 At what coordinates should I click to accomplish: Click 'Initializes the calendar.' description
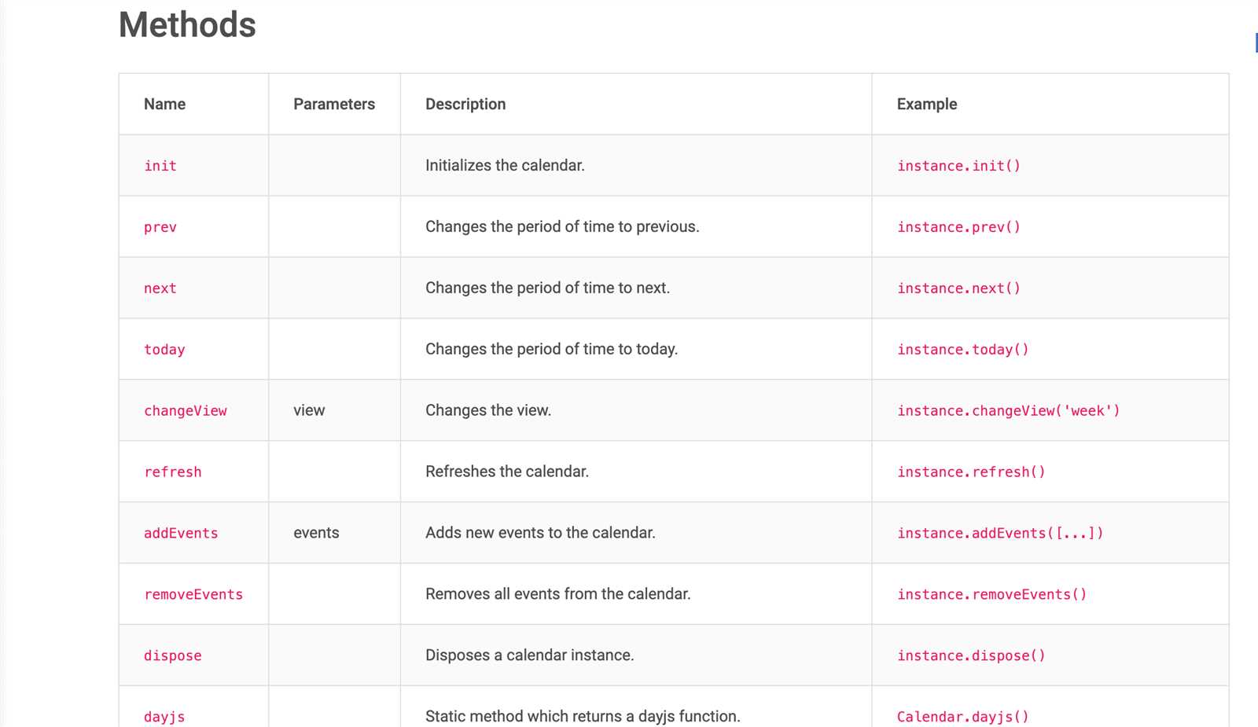[x=505, y=165]
